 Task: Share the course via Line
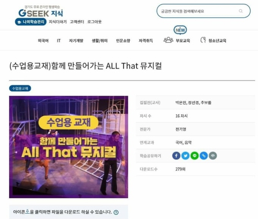(x=195, y=156)
